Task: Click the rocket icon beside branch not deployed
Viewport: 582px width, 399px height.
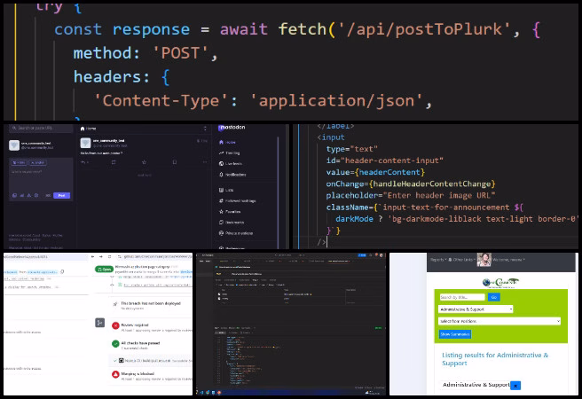Action: 115,304
